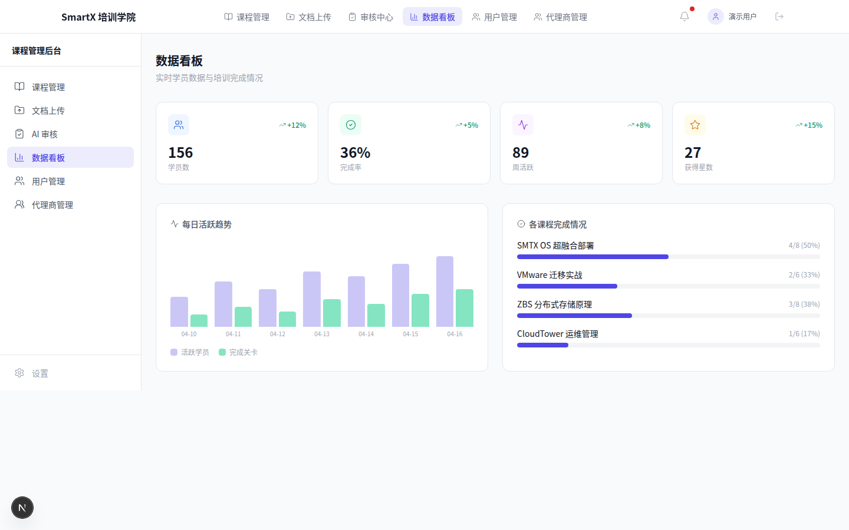
Task: Open 文档上传 in top navigation
Action: point(309,17)
